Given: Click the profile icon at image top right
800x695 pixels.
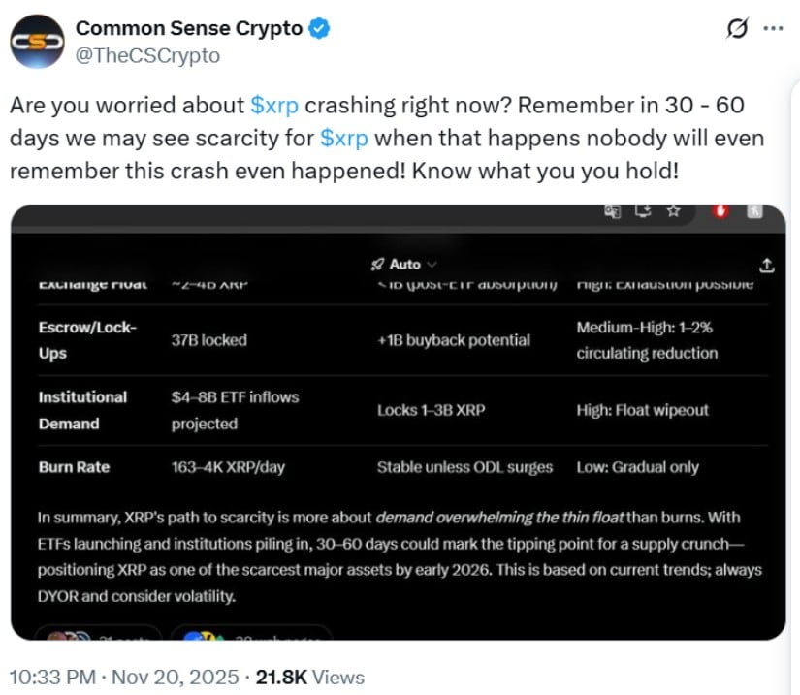Looking at the screenshot, I should 755,212.
